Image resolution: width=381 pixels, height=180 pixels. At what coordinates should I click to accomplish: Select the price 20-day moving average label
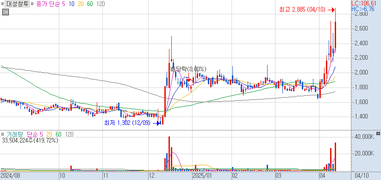pyautogui.click(x=81, y=4)
